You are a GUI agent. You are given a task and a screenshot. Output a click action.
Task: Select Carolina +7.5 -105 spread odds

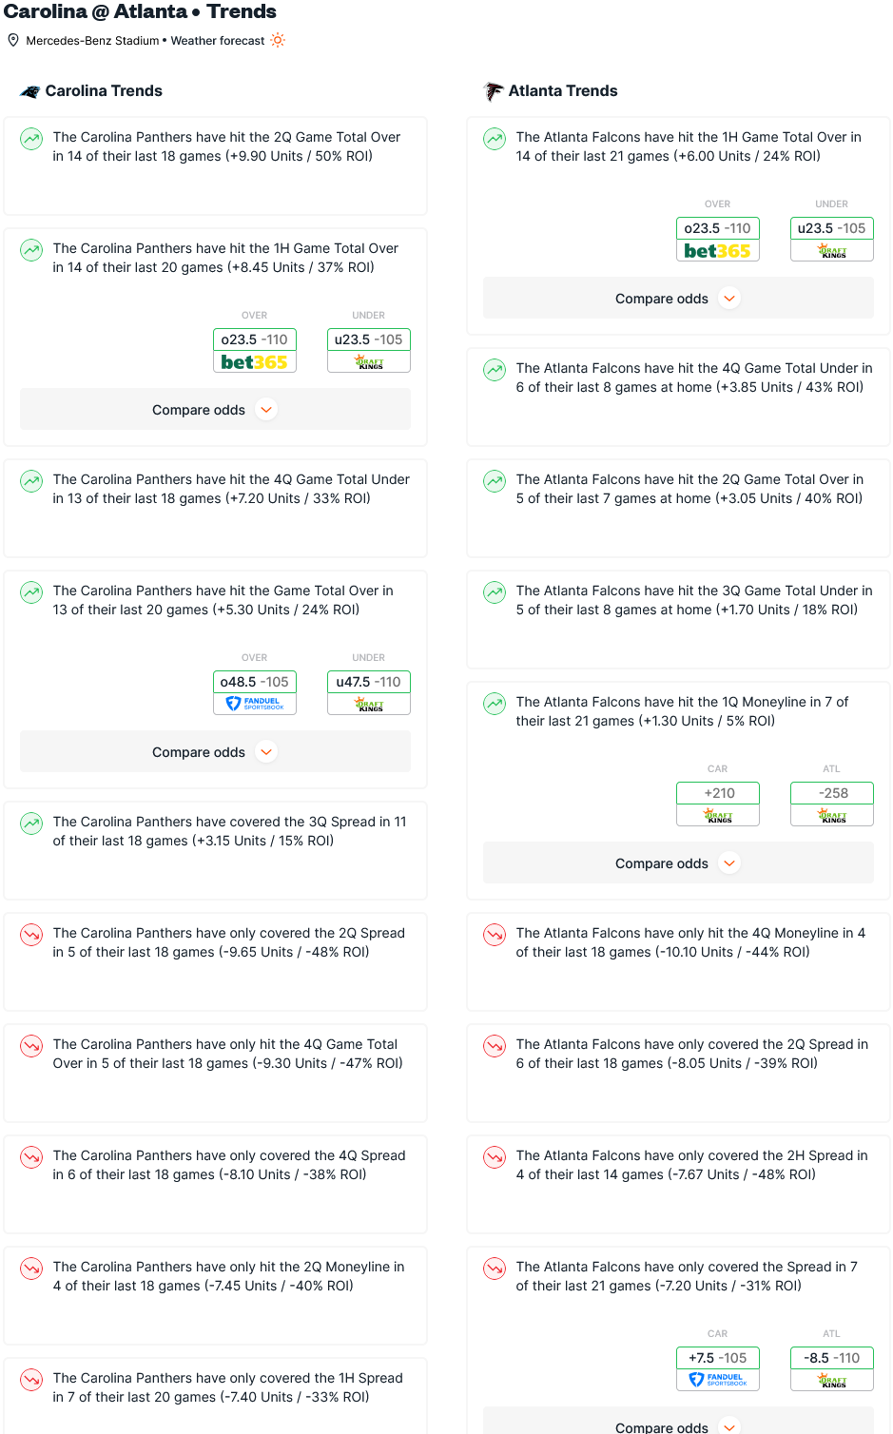[718, 1358]
